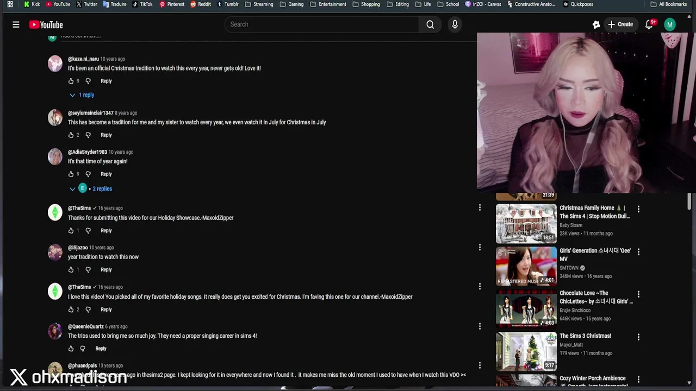This screenshot has width=696, height=391.
Task: Click the Create button
Action: [620, 24]
